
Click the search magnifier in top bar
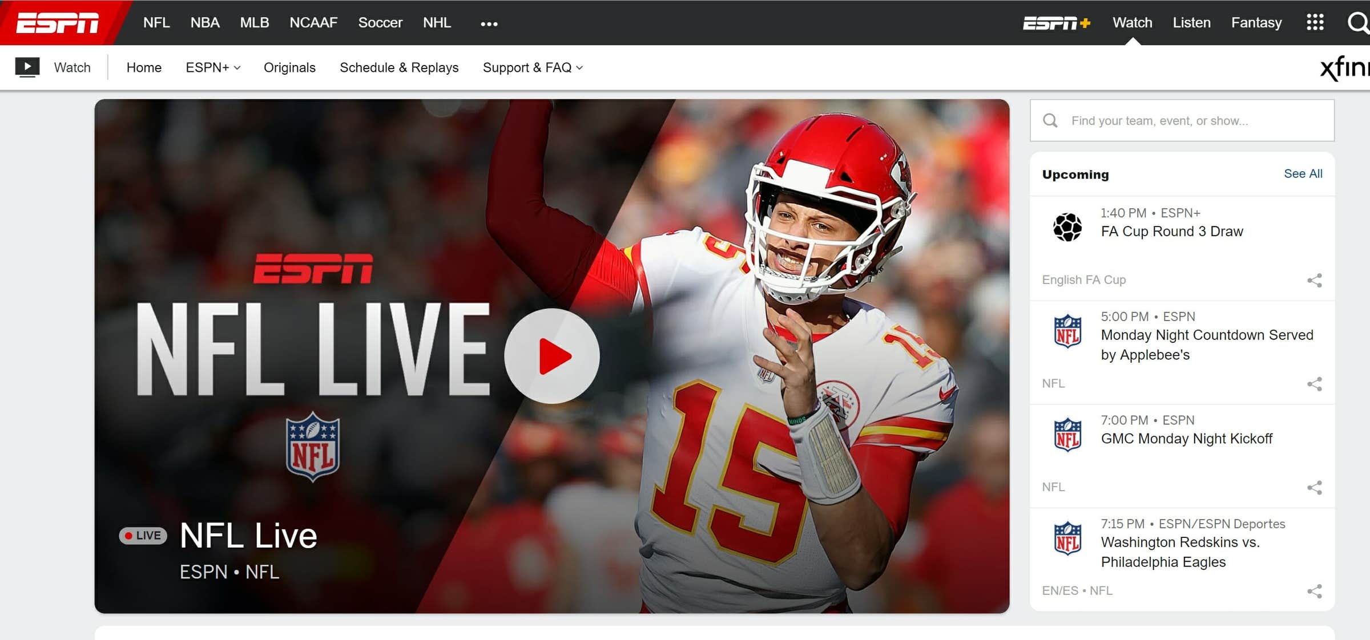1358,23
